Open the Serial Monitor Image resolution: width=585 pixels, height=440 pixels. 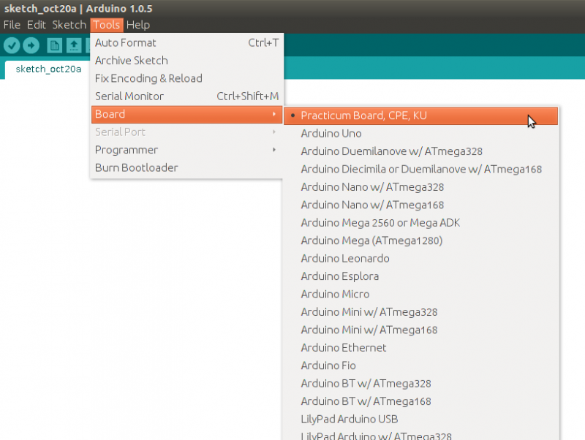129,96
